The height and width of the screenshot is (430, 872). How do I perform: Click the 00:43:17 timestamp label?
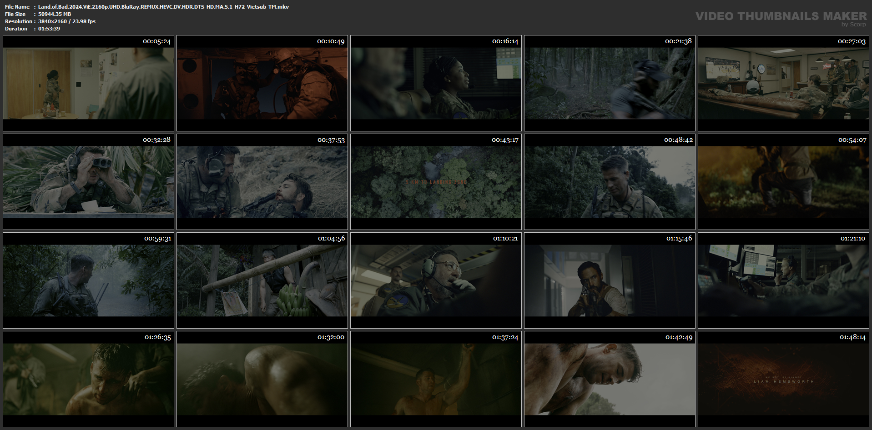[x=505, y=140]
